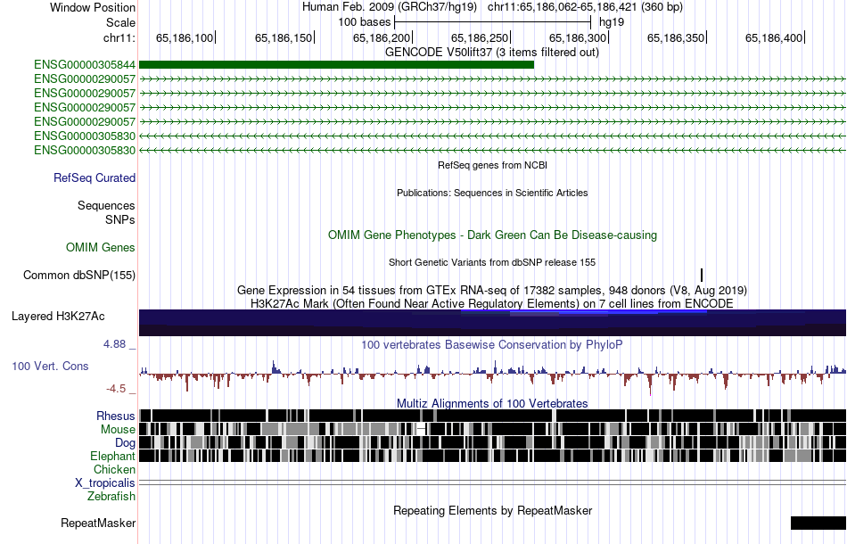
Task: Click the 65,186,250 ruler position
Action: [481, 37]
